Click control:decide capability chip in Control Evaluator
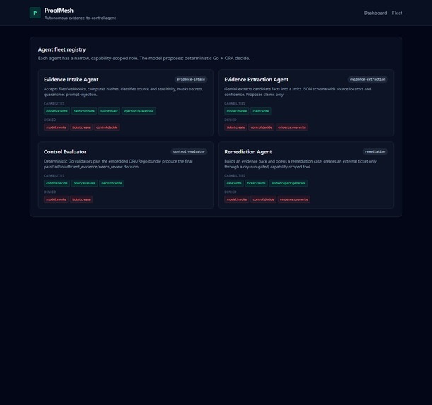This screenshot has width=432, height=405. (57, 183)
